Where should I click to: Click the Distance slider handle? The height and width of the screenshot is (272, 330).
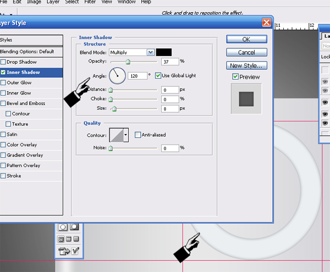coord(111,90)
